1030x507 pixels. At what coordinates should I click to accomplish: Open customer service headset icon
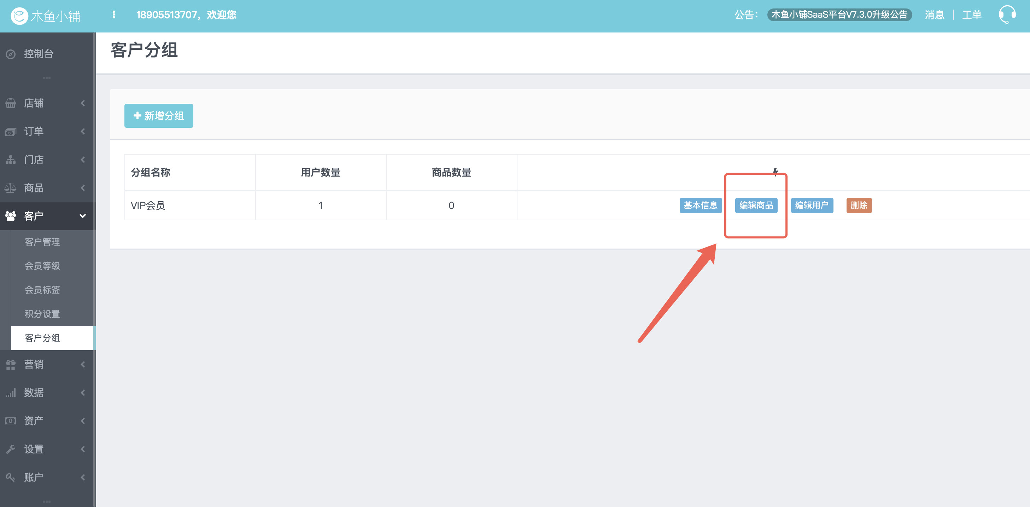click(x=1007, y=15)
